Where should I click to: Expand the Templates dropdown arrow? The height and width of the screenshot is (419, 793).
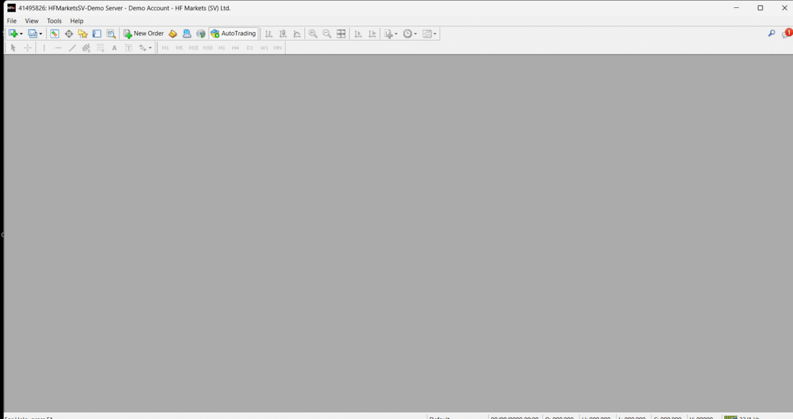tap(436, 34)
